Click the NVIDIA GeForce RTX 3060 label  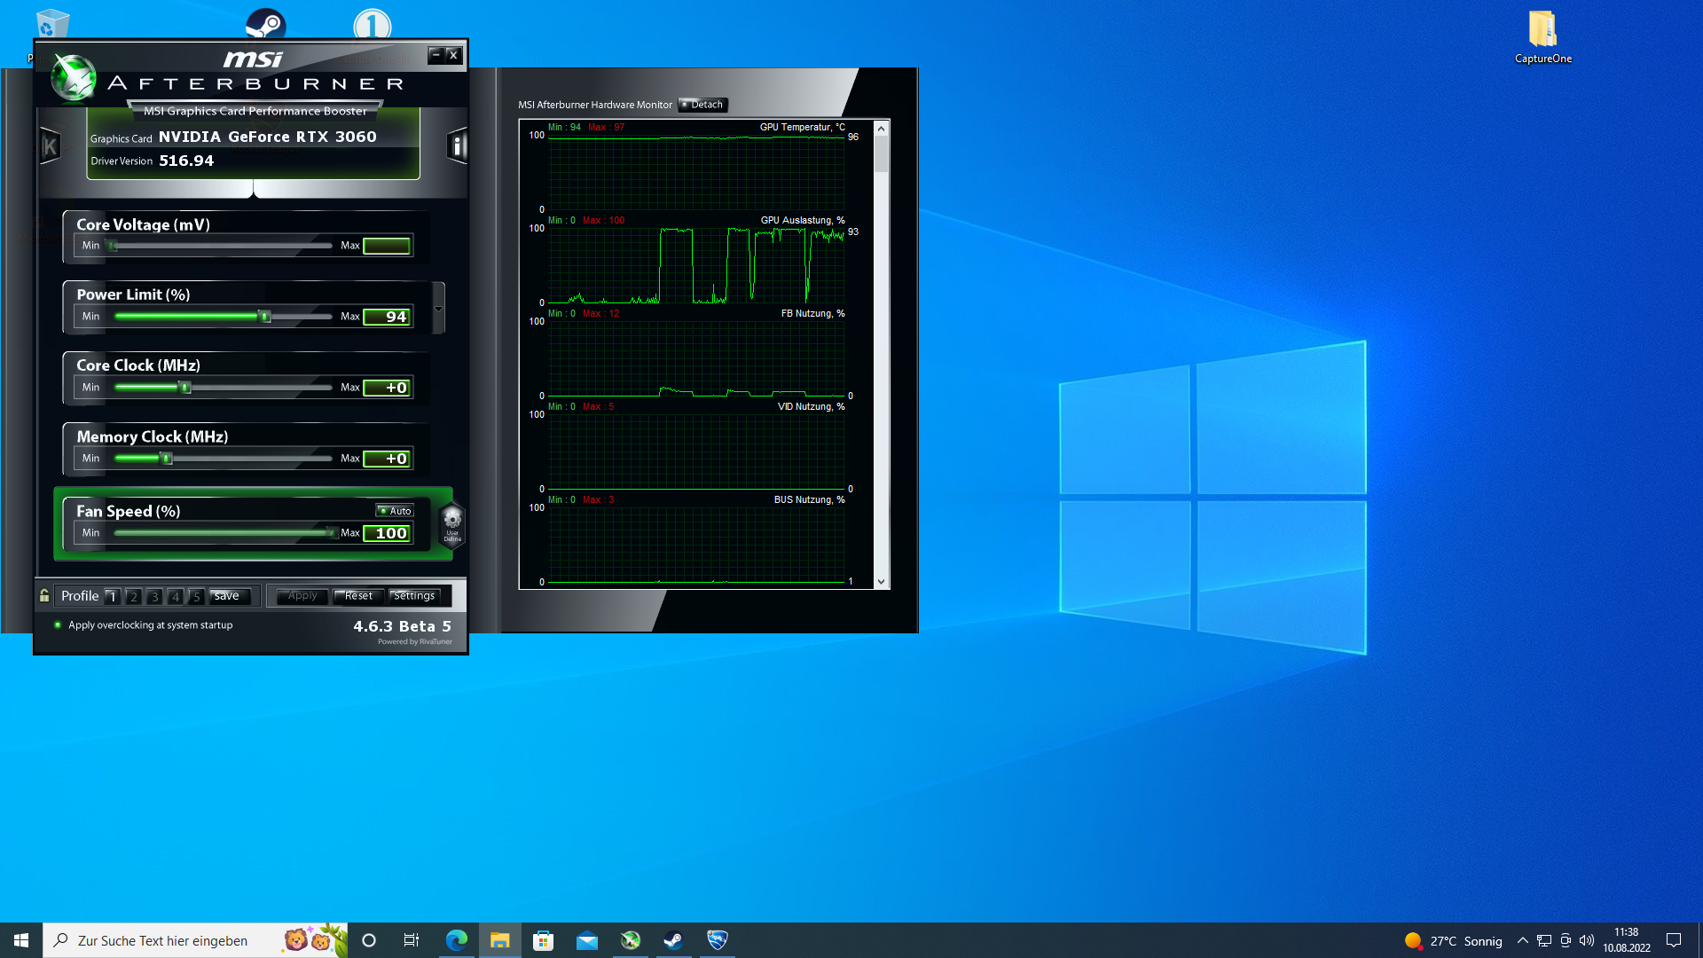pyautogui.click(x=268, y=137)
